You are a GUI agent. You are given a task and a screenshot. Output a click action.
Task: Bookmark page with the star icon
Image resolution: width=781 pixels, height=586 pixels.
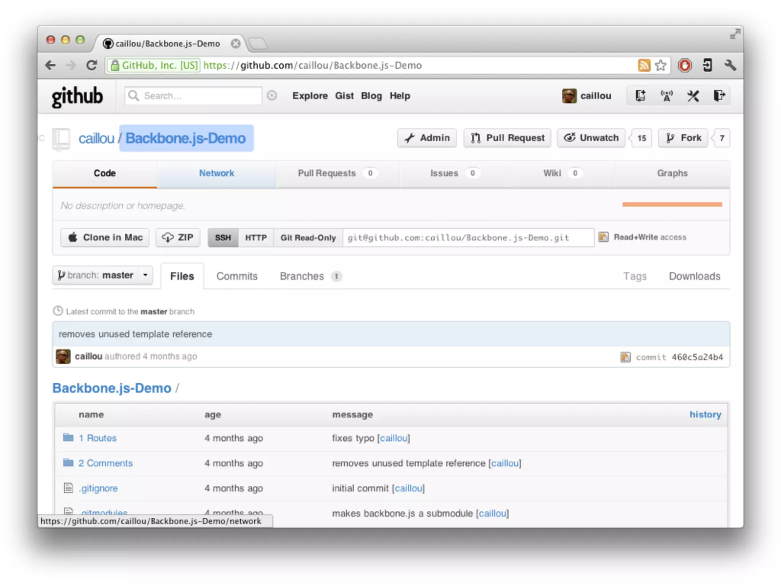pos(660,65)
